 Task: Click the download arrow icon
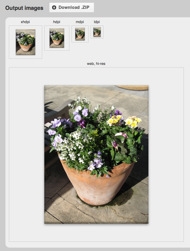54,7
